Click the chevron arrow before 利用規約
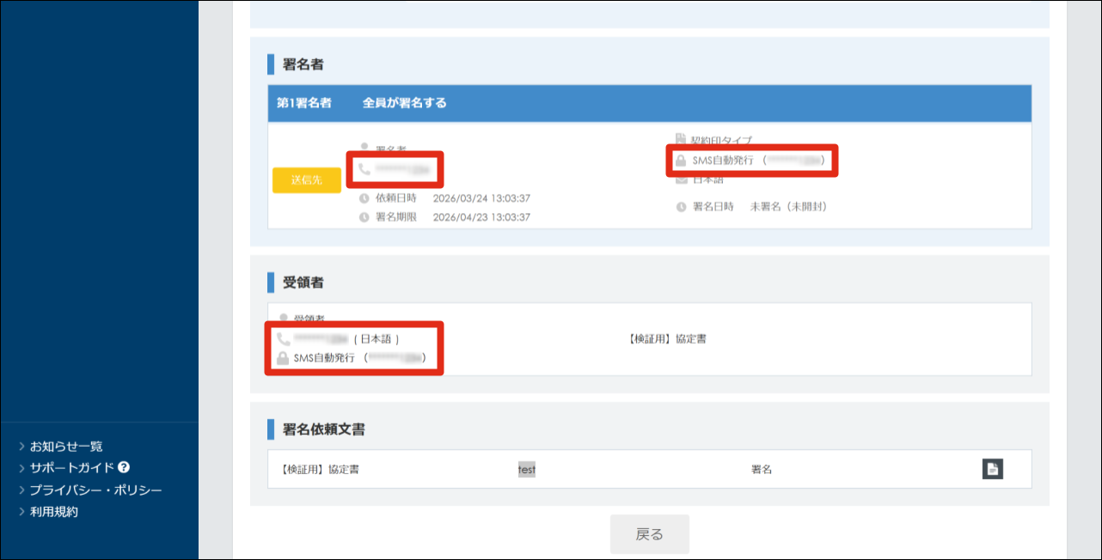 point(21,512)
